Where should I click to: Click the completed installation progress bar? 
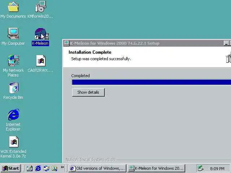click(151, 82)
